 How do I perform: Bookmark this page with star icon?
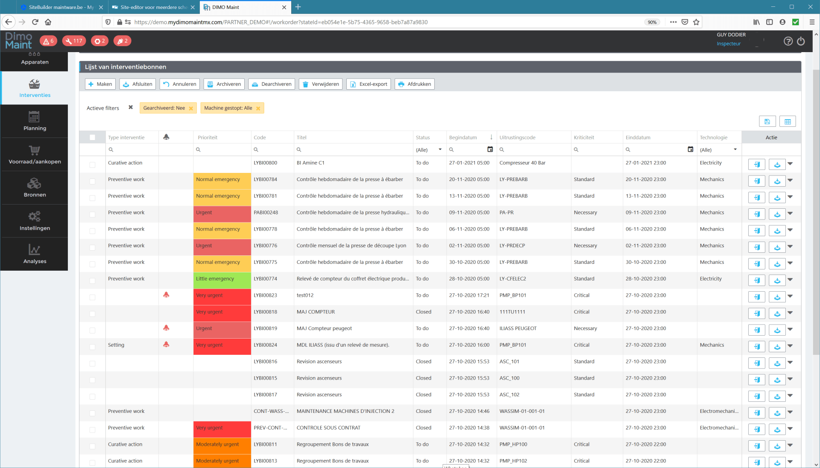point(696,22)
